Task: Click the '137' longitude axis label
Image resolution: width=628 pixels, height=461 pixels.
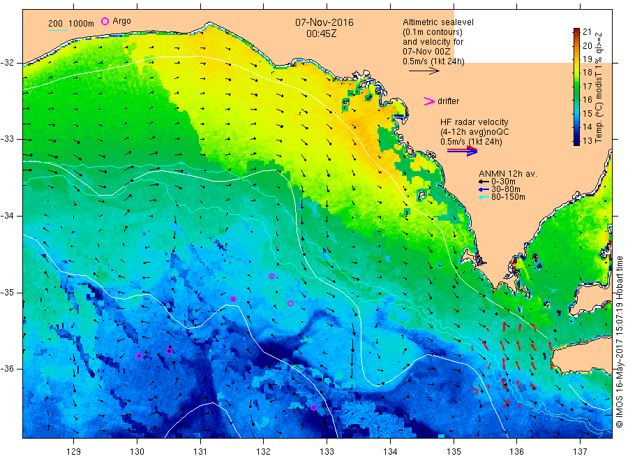Action: click(x=581, y=452)
